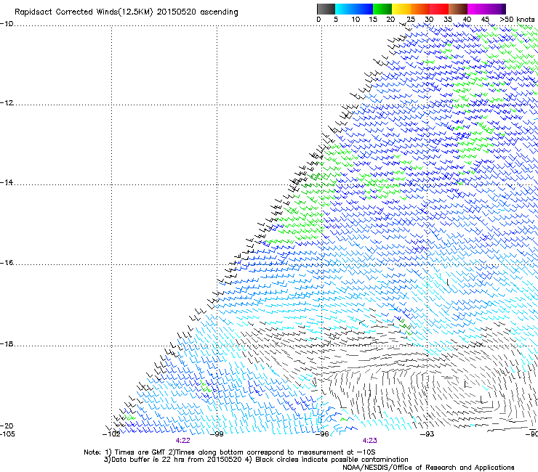Click the -20 latitude axis label
Screen dimensions: 538x472
click(7, 426)
